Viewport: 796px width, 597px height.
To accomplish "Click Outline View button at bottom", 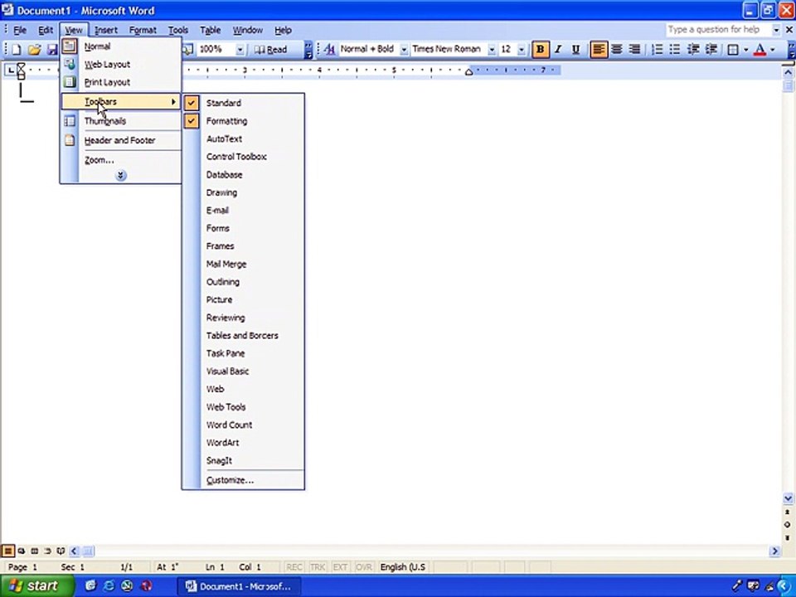I will coord(48,551).
